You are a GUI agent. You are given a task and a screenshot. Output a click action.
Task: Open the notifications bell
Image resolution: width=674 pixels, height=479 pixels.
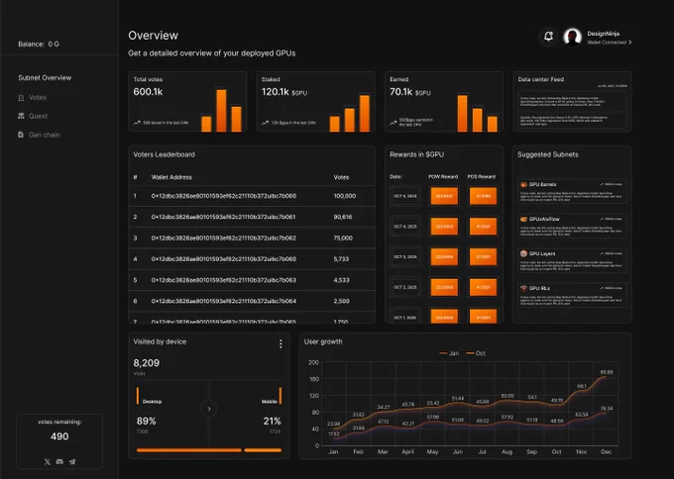click(548, 37)
